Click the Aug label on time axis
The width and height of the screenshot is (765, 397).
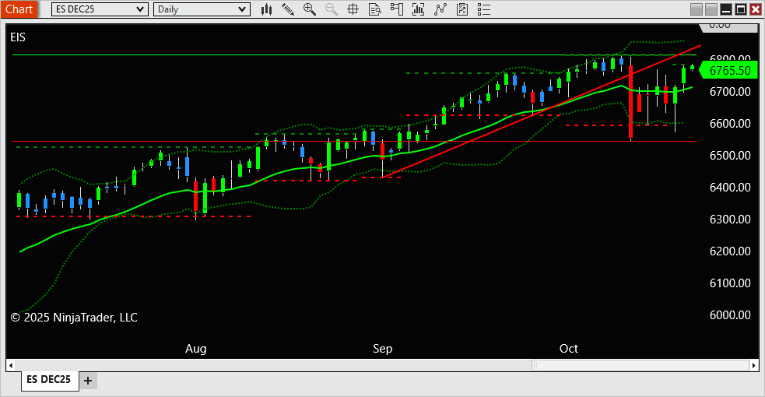click(195, 349)
